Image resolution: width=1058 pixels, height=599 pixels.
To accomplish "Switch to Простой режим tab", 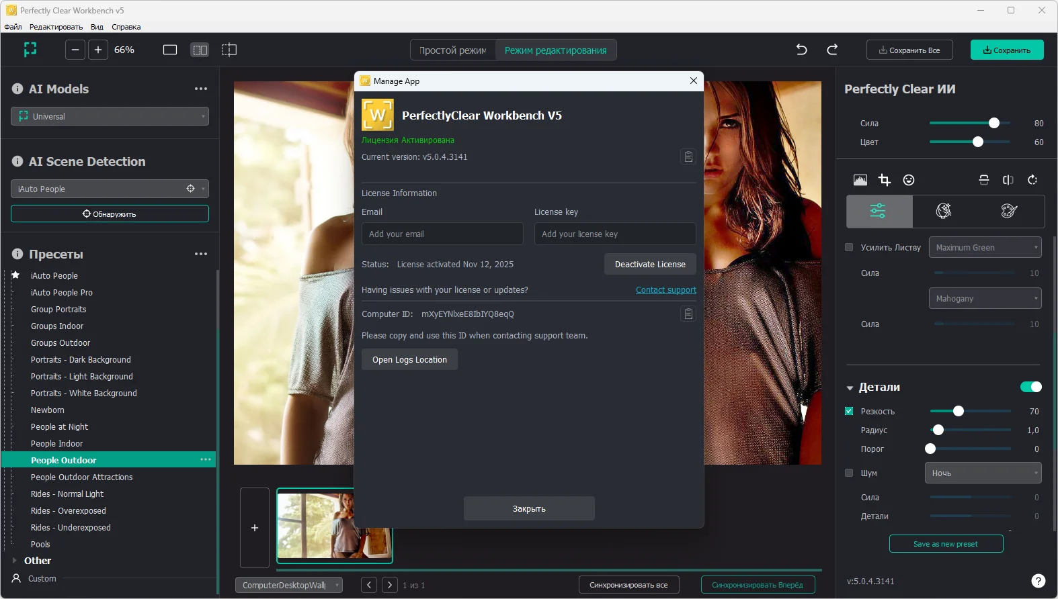I will tap(452, 50).
